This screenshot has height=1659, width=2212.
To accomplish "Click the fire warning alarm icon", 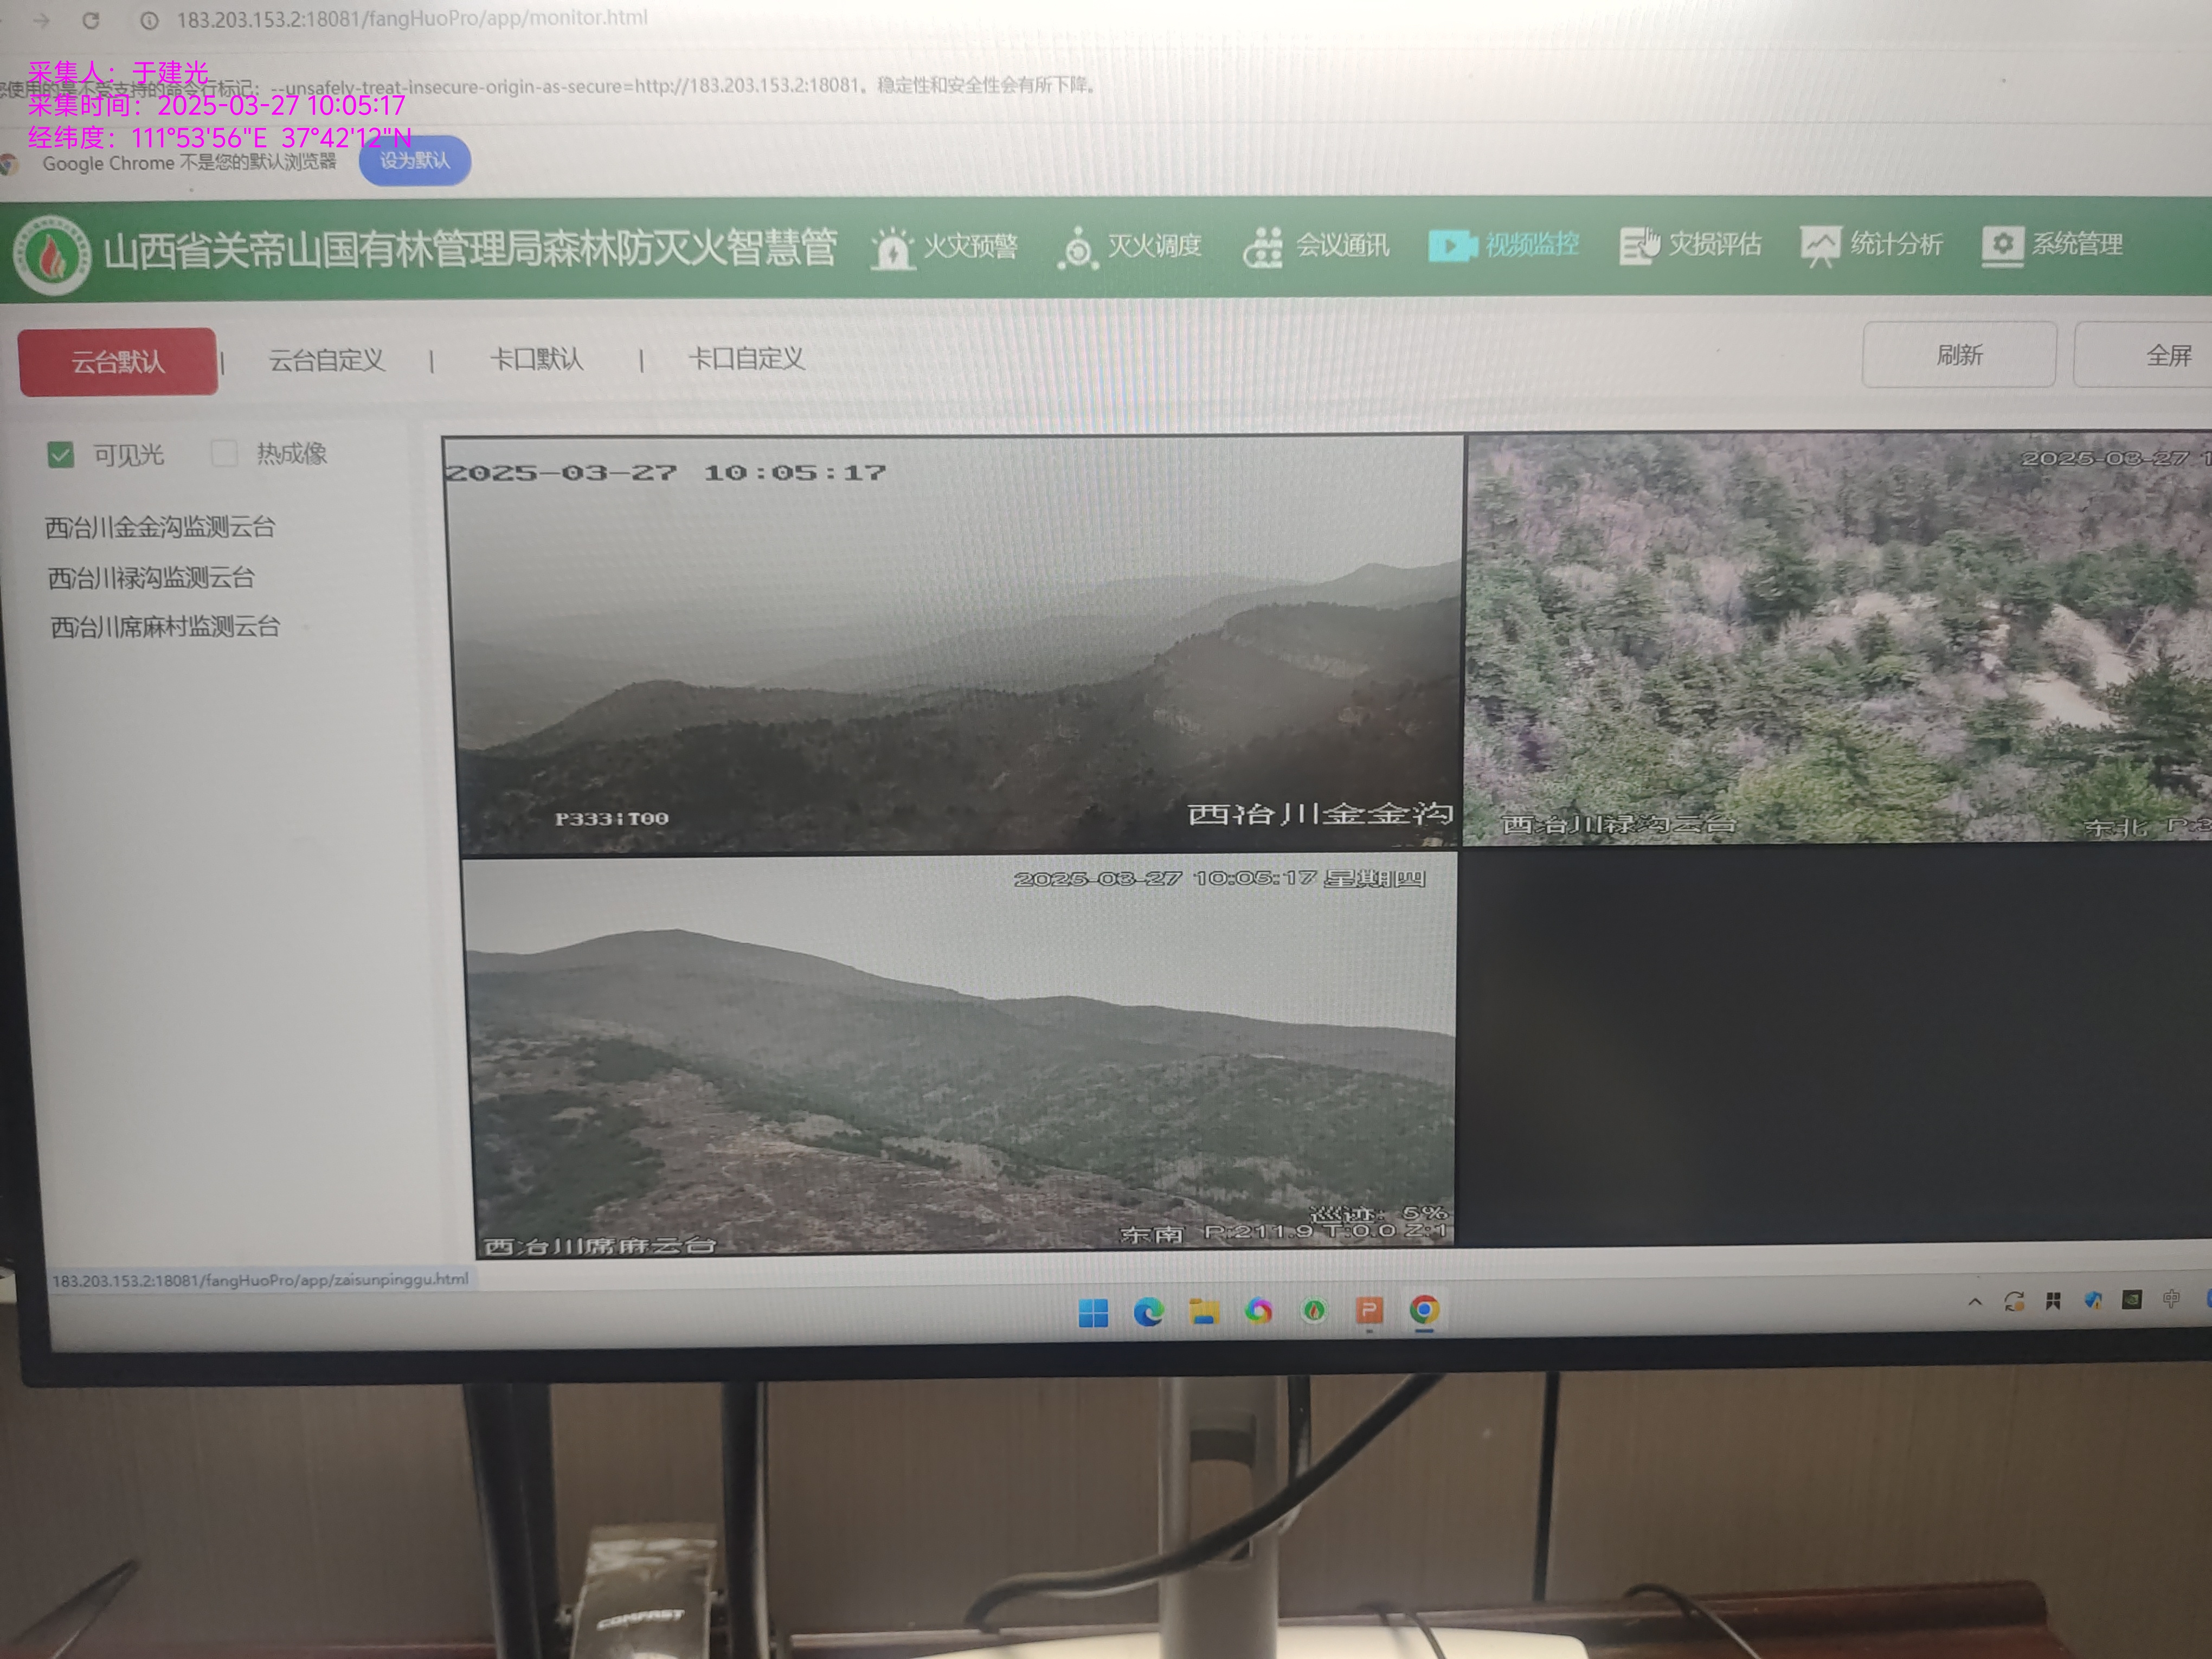I will 892,248.
